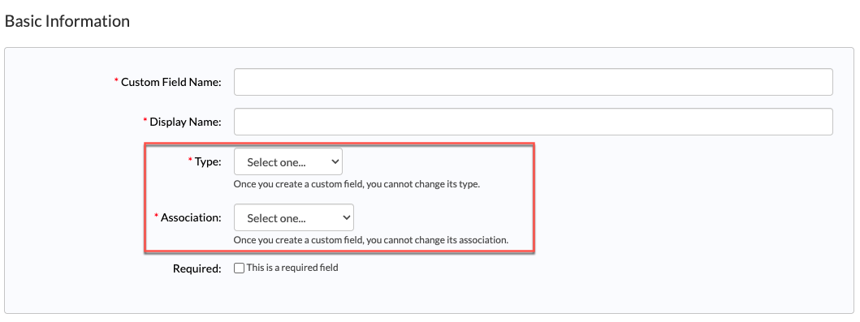Click the 'This is a required field' text
This screenshot has width=860, height=322.
point(292,268)
